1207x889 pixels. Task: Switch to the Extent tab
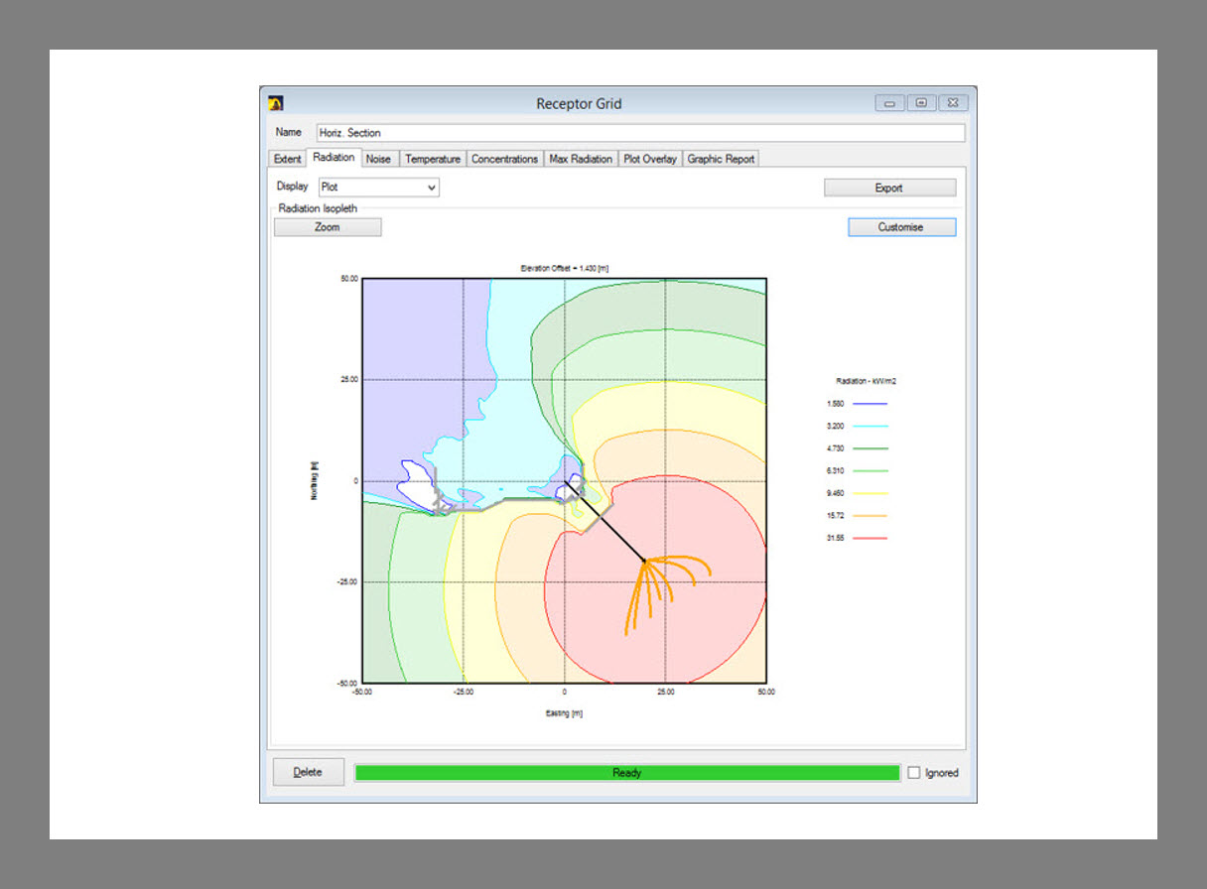pyautogui.click(x=288, y=159)
